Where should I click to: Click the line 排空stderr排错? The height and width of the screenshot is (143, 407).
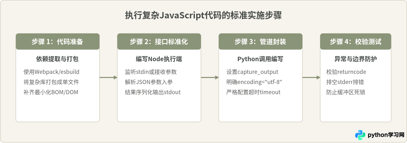coord(345,82)
